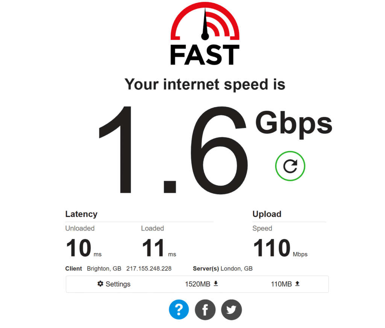Click the FAST wordmark text
Screen dimensions: 385x328
[205, 55]
